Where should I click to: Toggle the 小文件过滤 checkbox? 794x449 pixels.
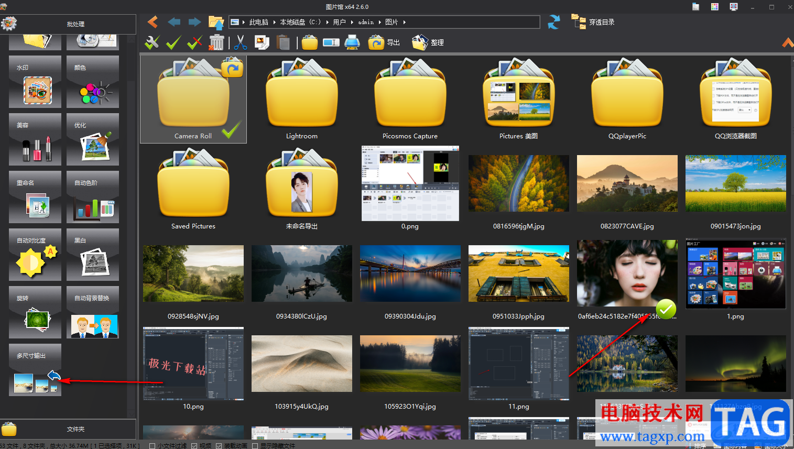[152, 446]
